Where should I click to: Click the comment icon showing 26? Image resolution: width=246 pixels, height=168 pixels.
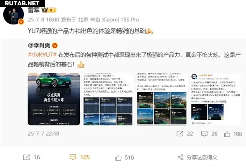(205, 134)
